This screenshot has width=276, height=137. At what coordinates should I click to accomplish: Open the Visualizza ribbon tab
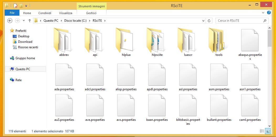(x=65, y=13)
